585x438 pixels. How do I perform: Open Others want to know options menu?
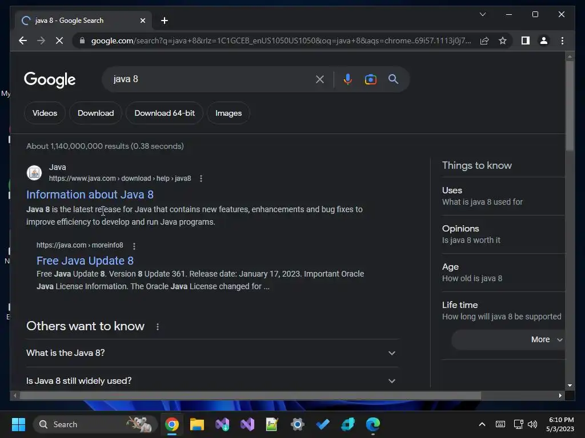(158, 327)
